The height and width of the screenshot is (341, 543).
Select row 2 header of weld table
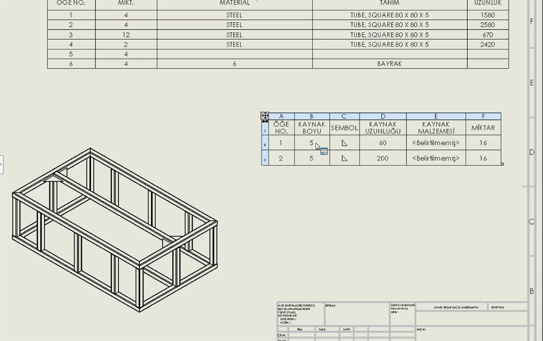click(265, 144)
